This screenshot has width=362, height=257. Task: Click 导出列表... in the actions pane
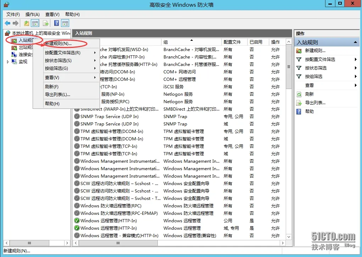pyautogui.click(x=315, y=103)
